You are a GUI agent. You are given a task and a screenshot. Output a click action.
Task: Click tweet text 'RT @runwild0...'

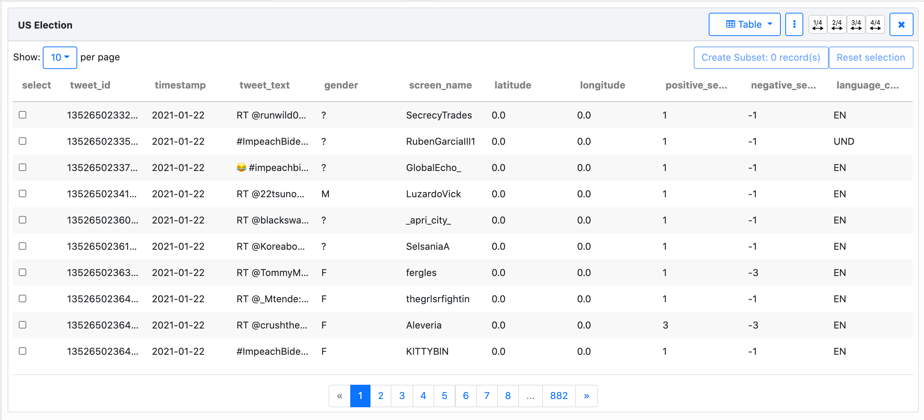271,115
